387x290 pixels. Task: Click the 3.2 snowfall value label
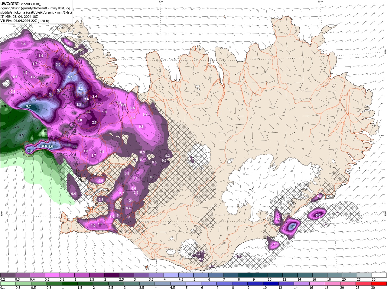[75, 147]
